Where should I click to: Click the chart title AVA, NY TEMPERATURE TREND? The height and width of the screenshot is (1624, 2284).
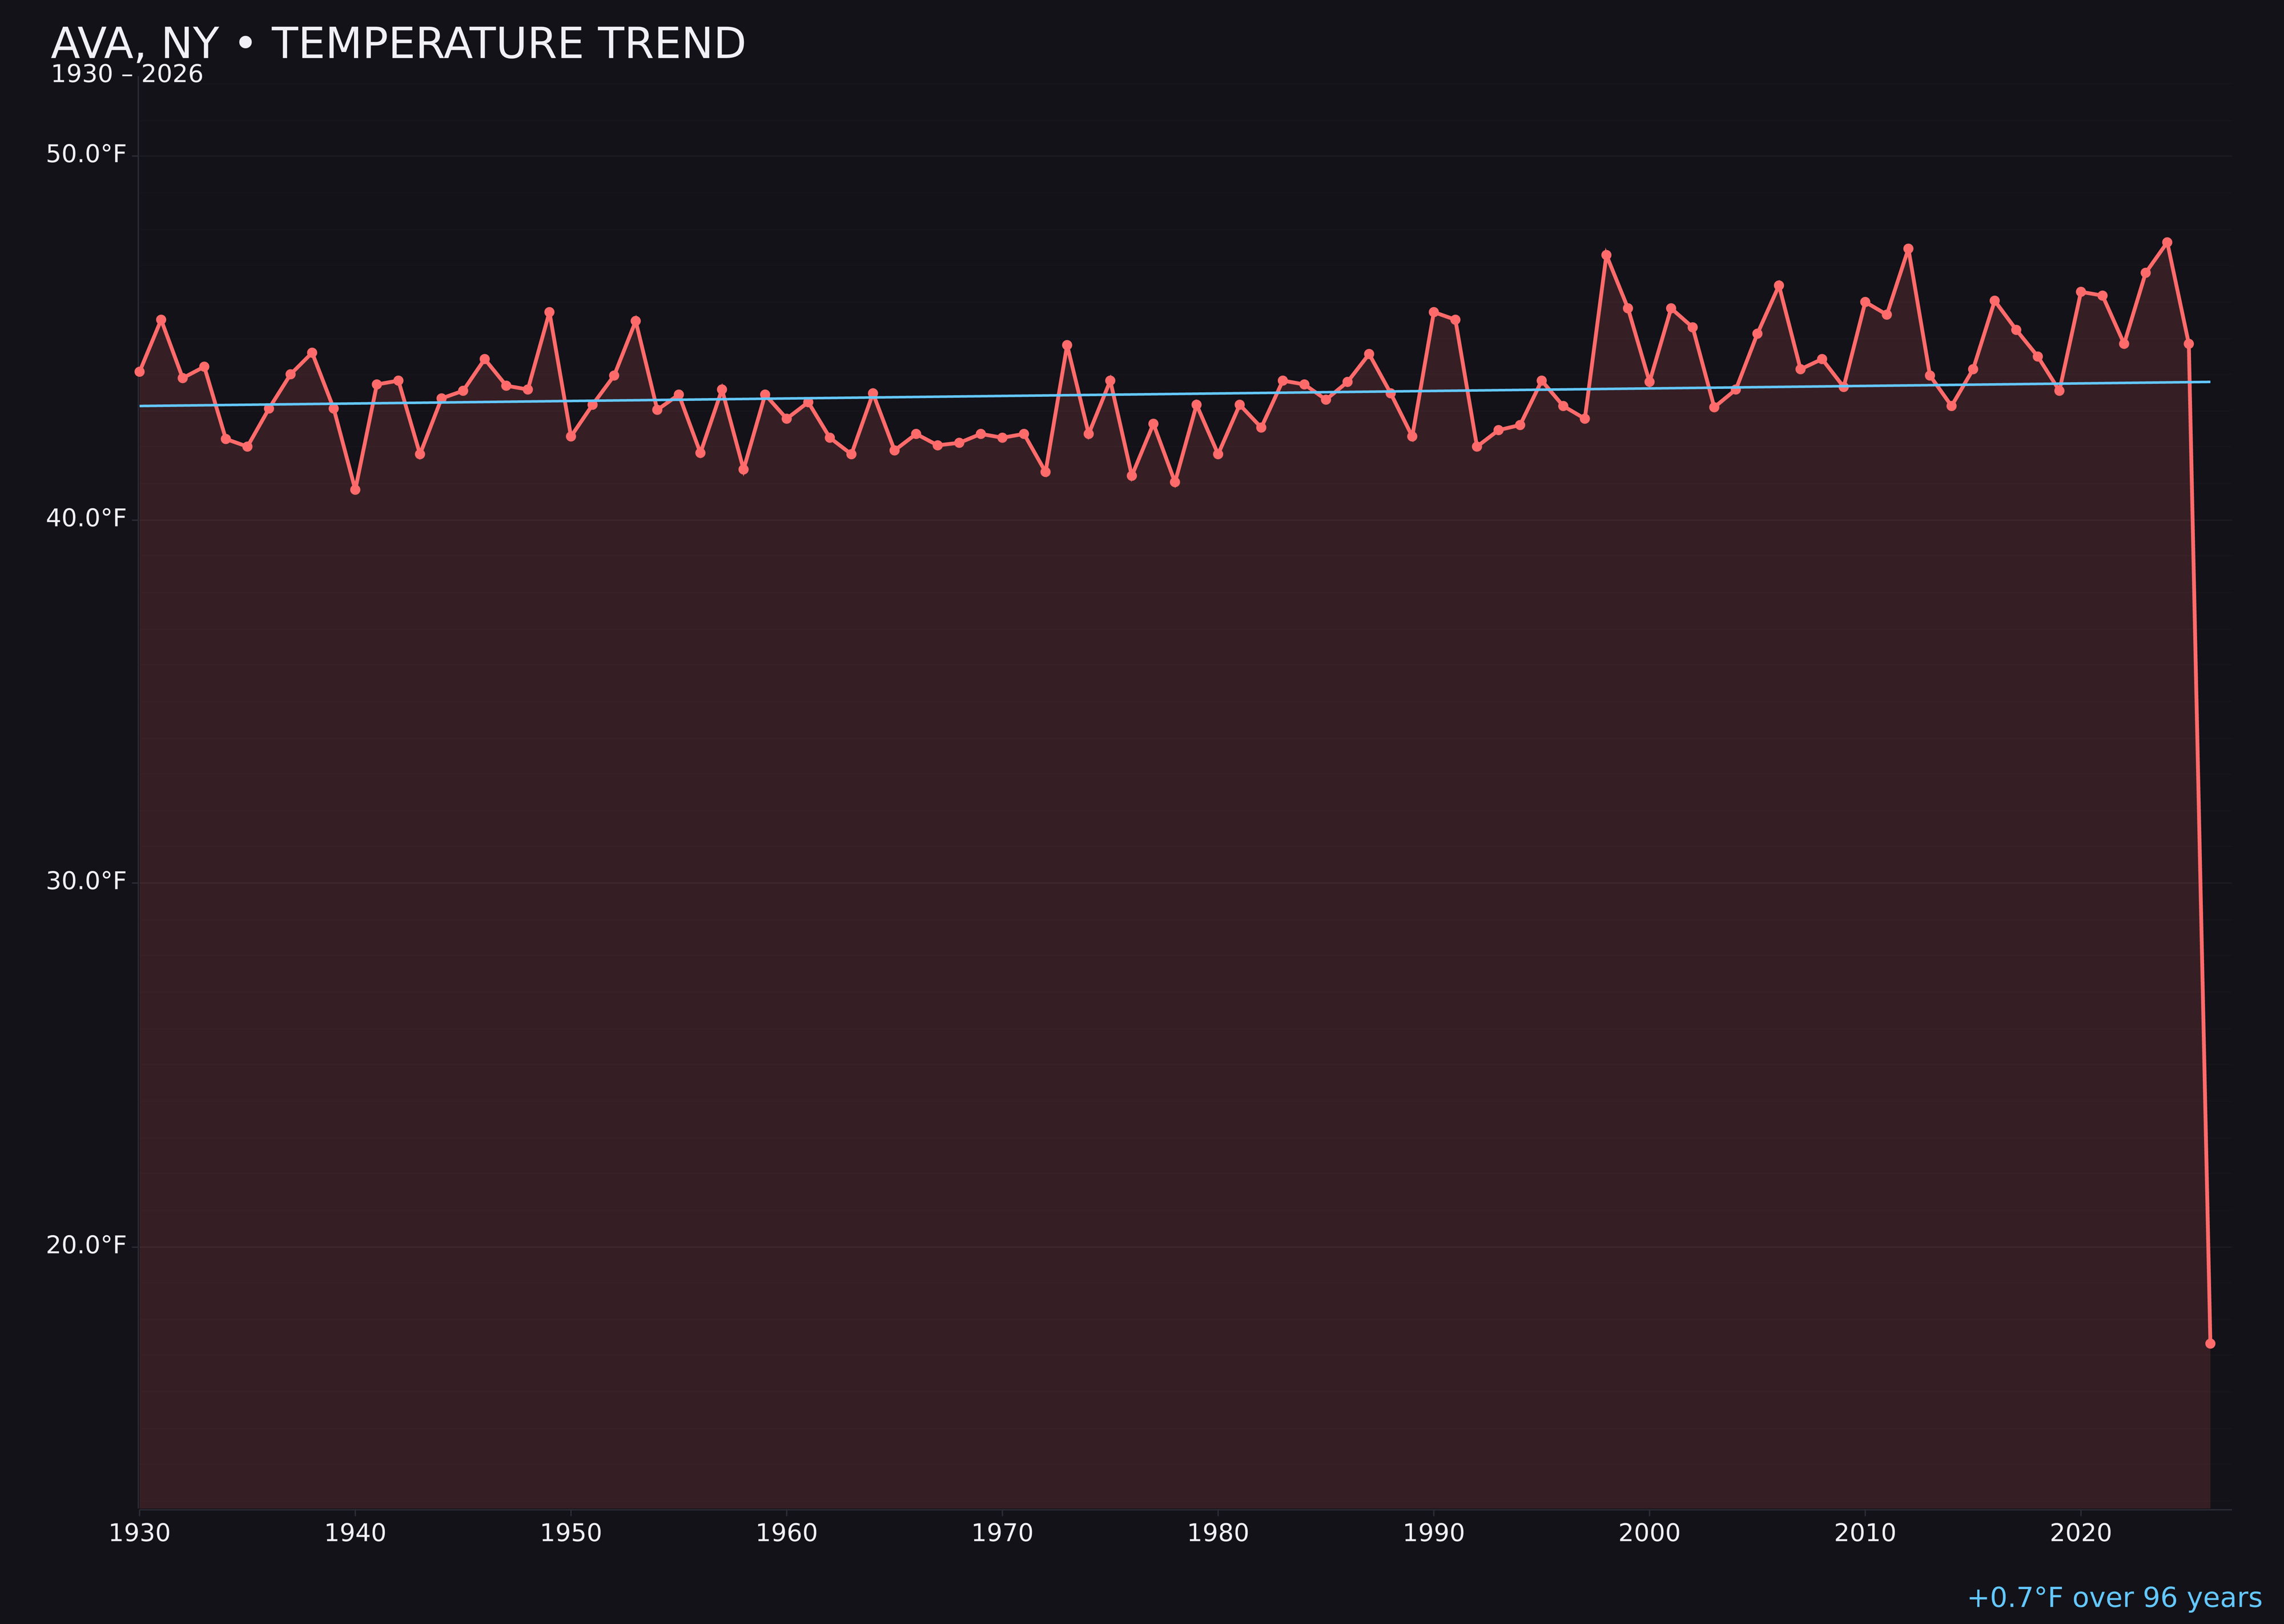pyautogui.click(x=400, y=42)
